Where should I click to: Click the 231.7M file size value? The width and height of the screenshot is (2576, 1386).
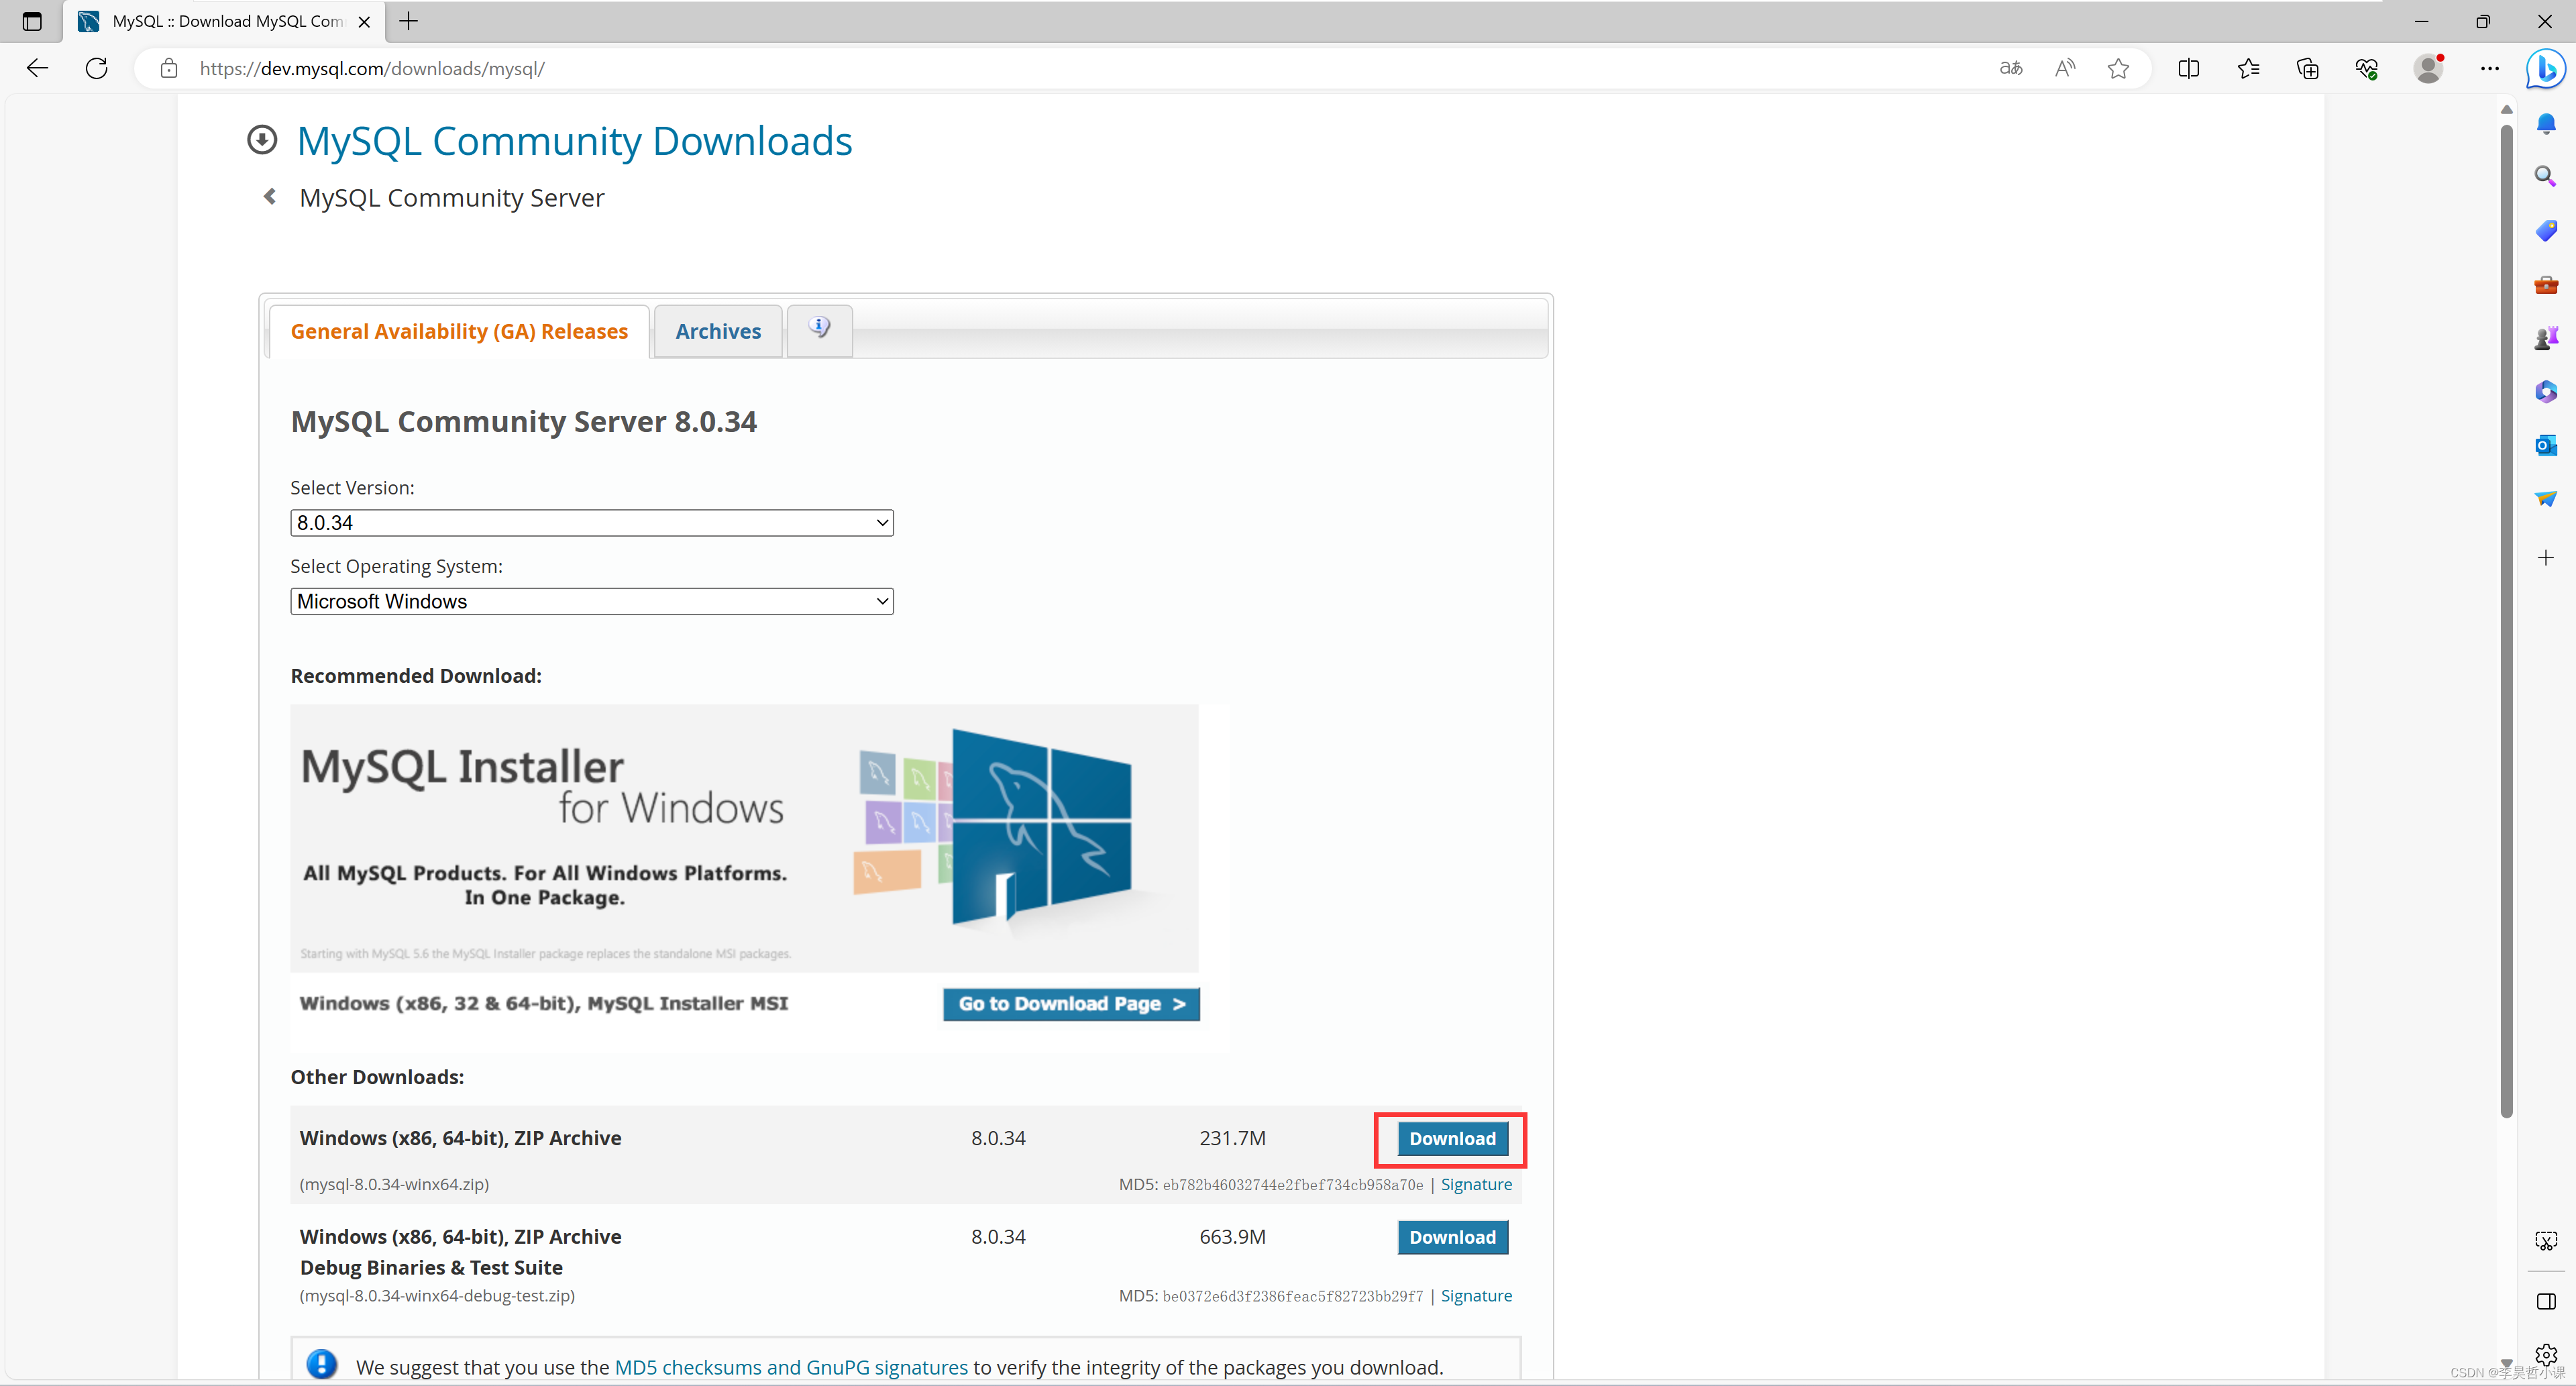[1232, 1138]
